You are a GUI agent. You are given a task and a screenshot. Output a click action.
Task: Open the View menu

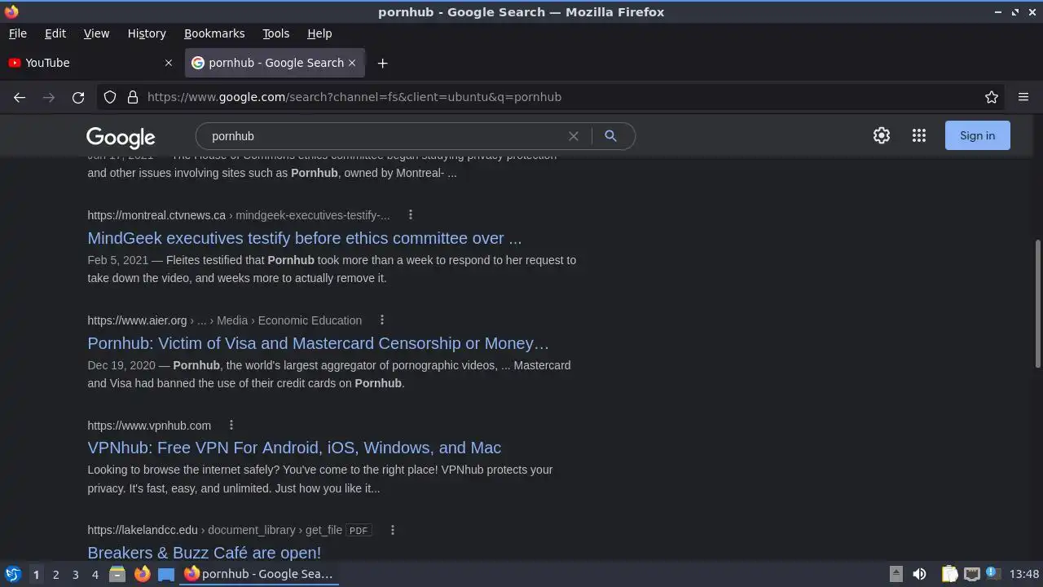[x=96, y=33]
